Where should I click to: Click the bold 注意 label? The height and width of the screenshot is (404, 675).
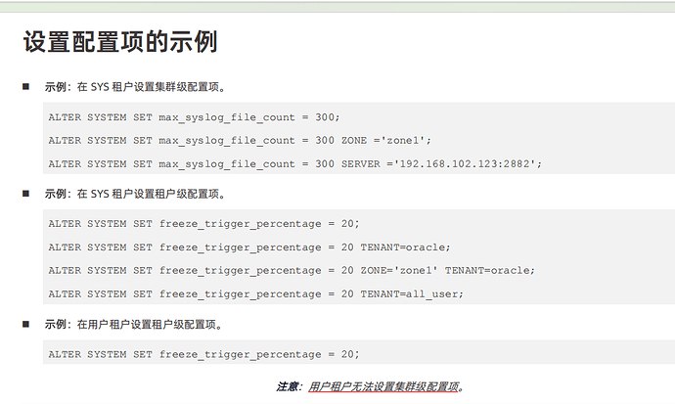coord(288,386)
